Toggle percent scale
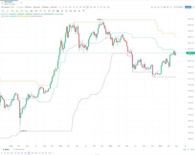The height and width of the screenshot is (155, 195). pos(188,149)
